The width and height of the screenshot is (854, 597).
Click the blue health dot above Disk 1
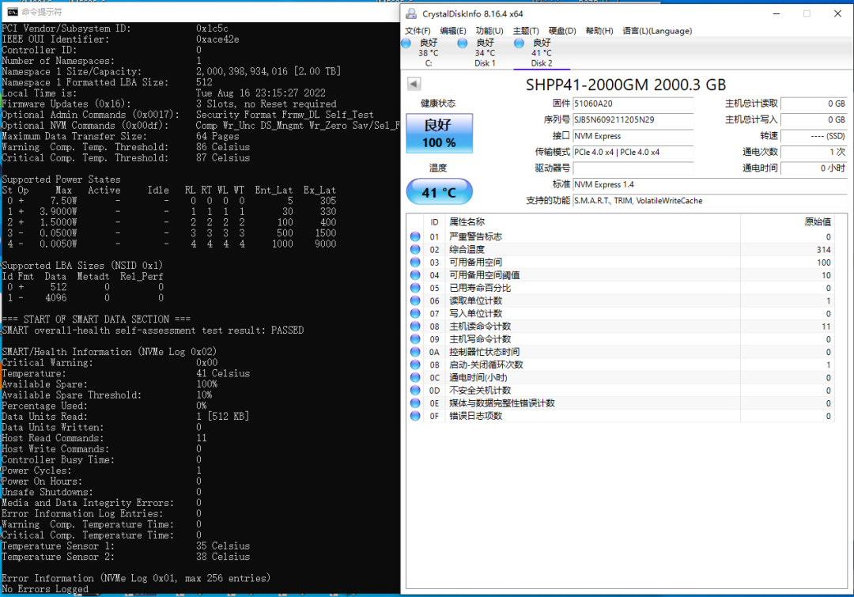(x=463, y=43)
